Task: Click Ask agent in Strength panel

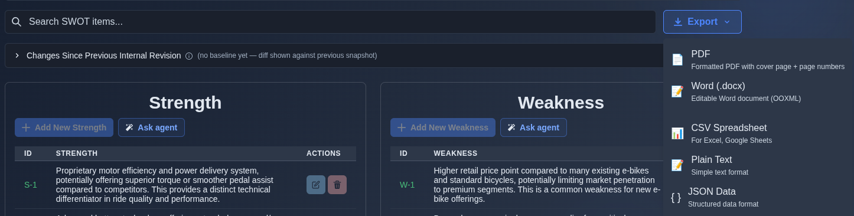Action: [151, 127]
